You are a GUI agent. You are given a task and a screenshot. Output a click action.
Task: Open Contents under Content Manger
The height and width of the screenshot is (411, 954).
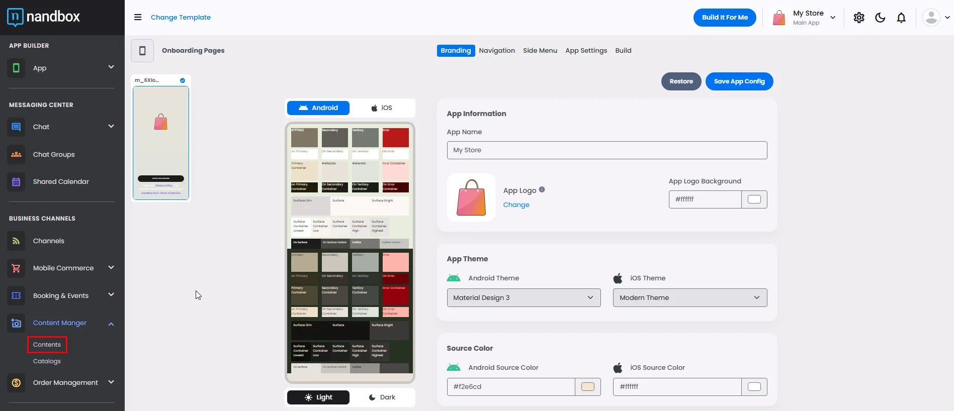click(47, 345)
